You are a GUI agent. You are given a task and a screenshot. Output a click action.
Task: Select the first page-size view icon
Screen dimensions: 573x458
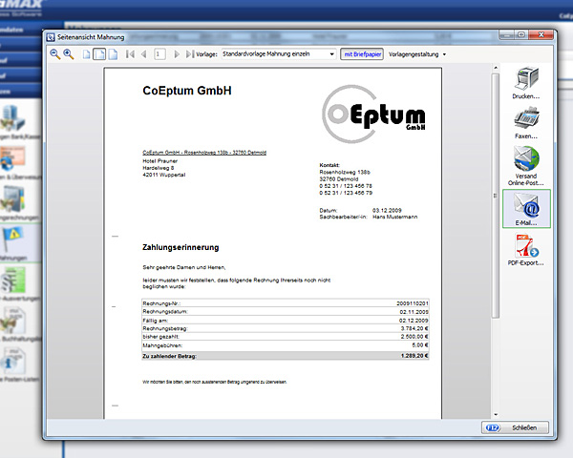[x=86, y=54]
